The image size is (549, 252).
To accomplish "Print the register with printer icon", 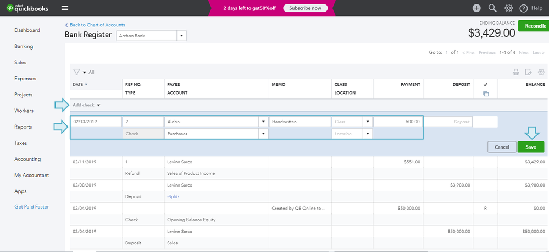I will click(515, 72).
